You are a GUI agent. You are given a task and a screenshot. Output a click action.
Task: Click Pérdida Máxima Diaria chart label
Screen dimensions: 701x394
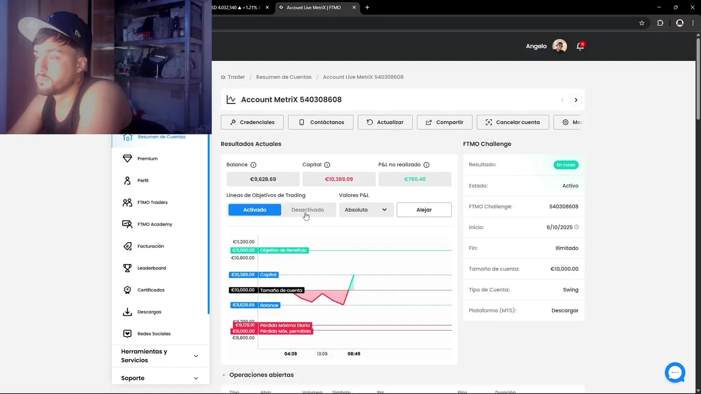(x=285, y=325)
